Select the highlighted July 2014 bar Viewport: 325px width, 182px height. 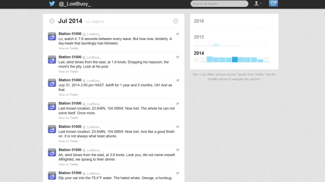click(x=235, y=59)
